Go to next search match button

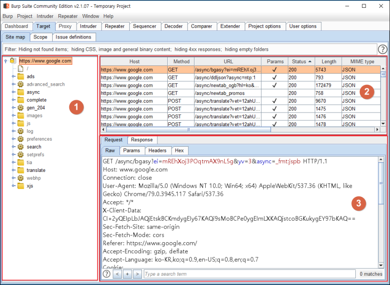tap(137, 274)
